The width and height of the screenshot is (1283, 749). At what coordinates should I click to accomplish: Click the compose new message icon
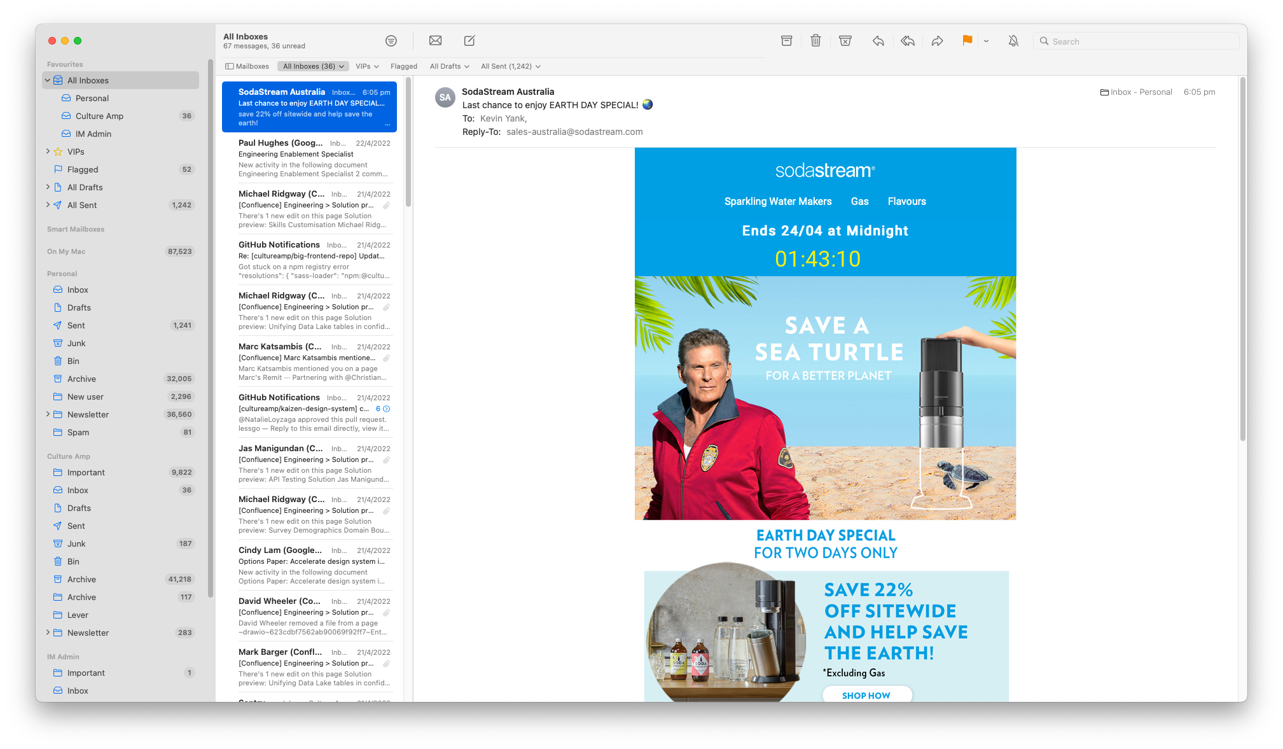471,40
